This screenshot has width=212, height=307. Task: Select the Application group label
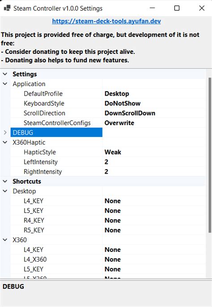pyautogui.click(x=29, y=84)
